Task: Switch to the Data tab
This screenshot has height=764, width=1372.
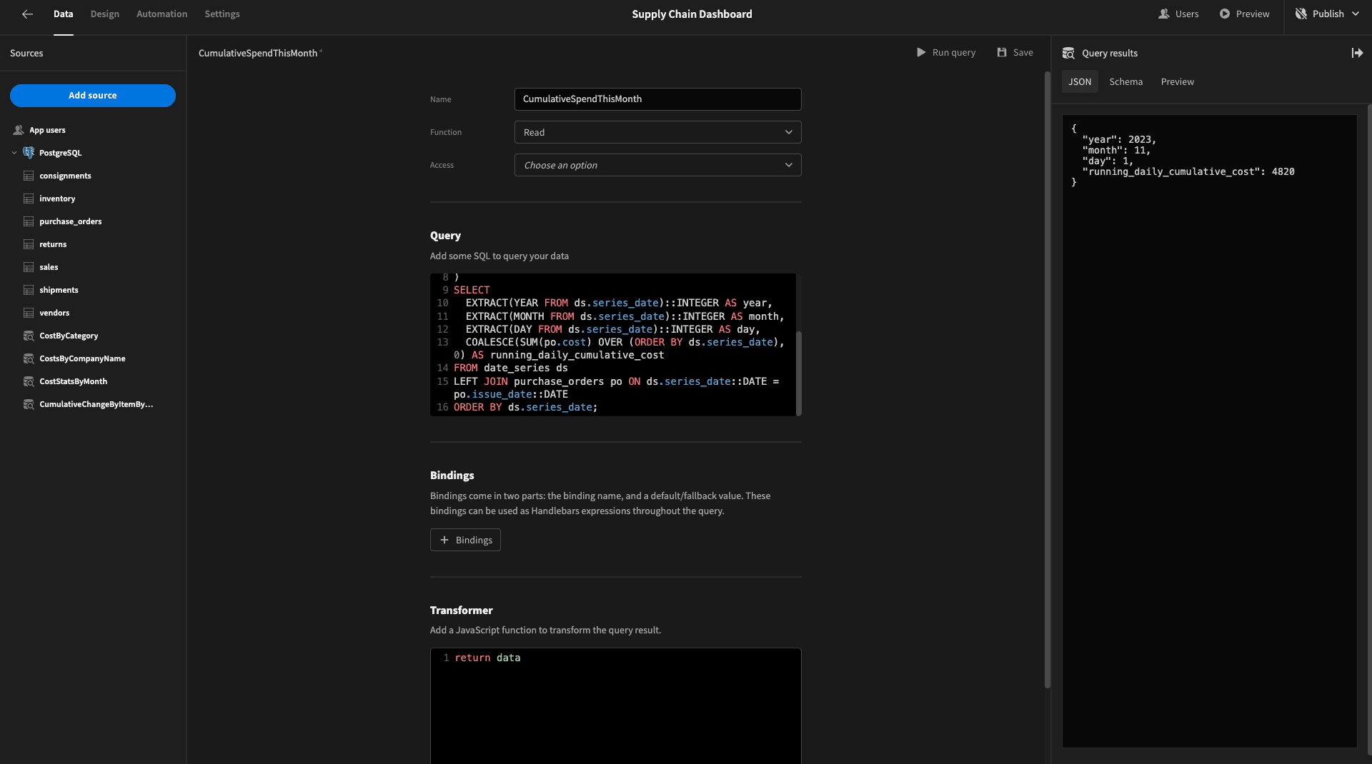Action: [64, 14]
